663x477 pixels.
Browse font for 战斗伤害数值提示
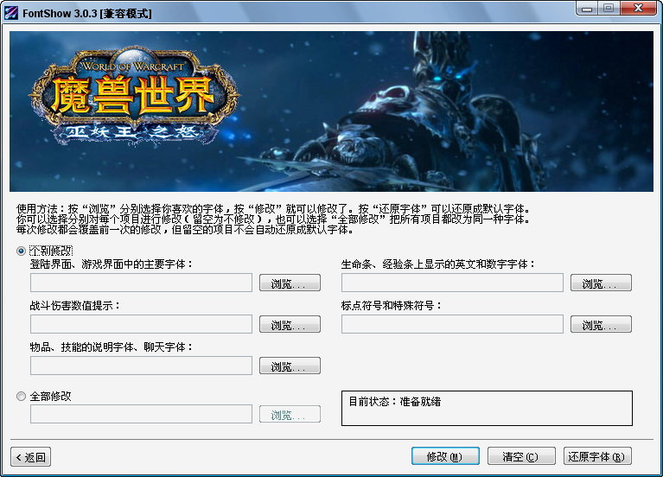[x=290, y=324]
